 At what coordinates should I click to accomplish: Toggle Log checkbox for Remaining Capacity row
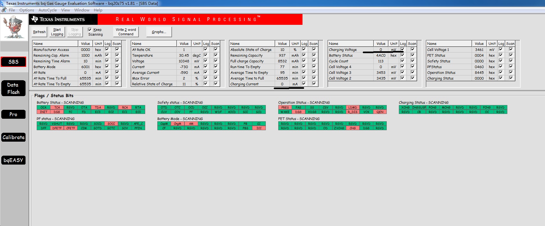tap(304, 55)
